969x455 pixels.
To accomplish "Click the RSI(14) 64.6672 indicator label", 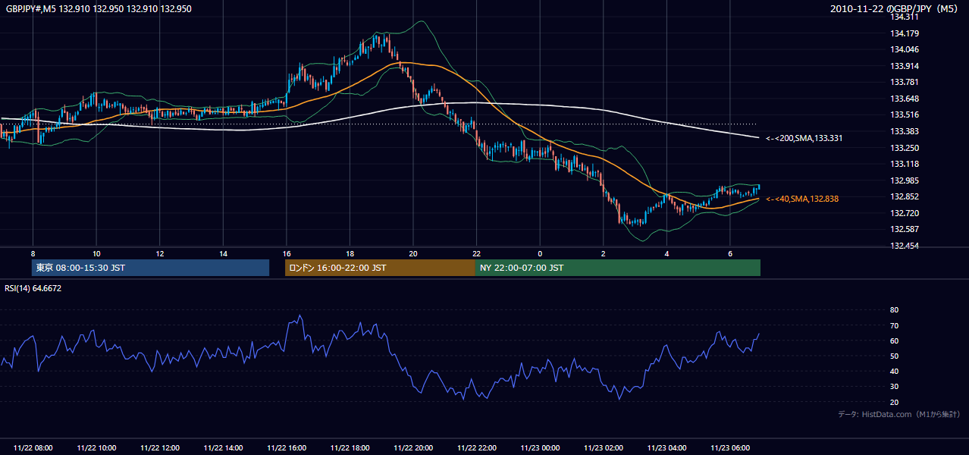I will [33, 288].
